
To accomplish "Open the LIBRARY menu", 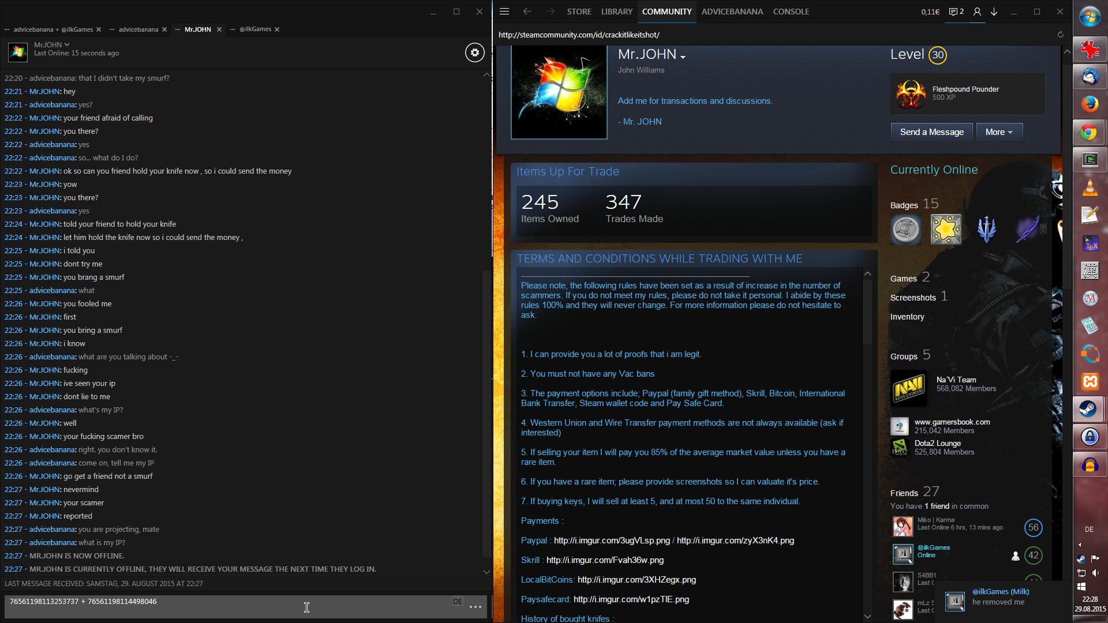I will coord(616,12).
